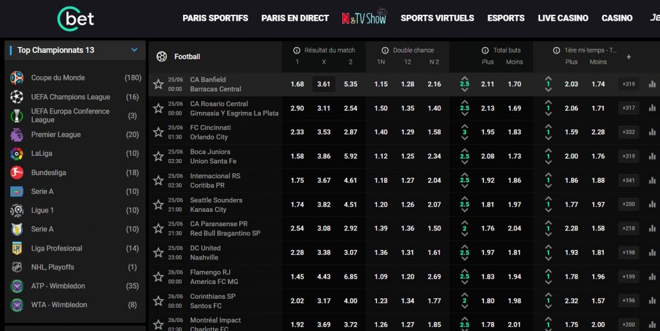Open statistics chart for Boca Juniors match
This screenshot has width=660, height=331.
coord(652,156)
